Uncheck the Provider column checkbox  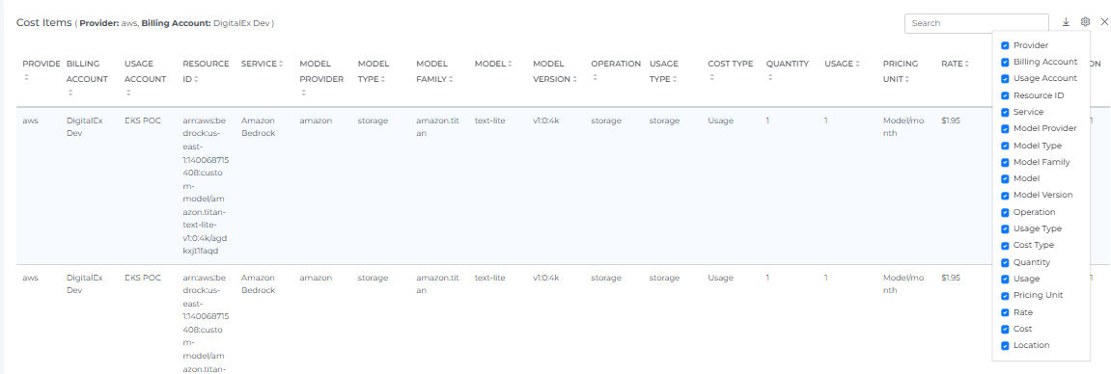point(1005,45)
